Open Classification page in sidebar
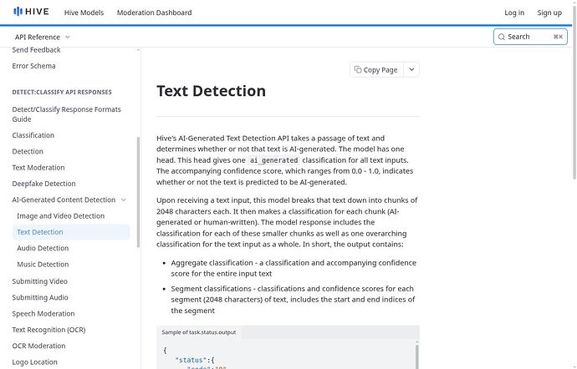 [33, 135]
